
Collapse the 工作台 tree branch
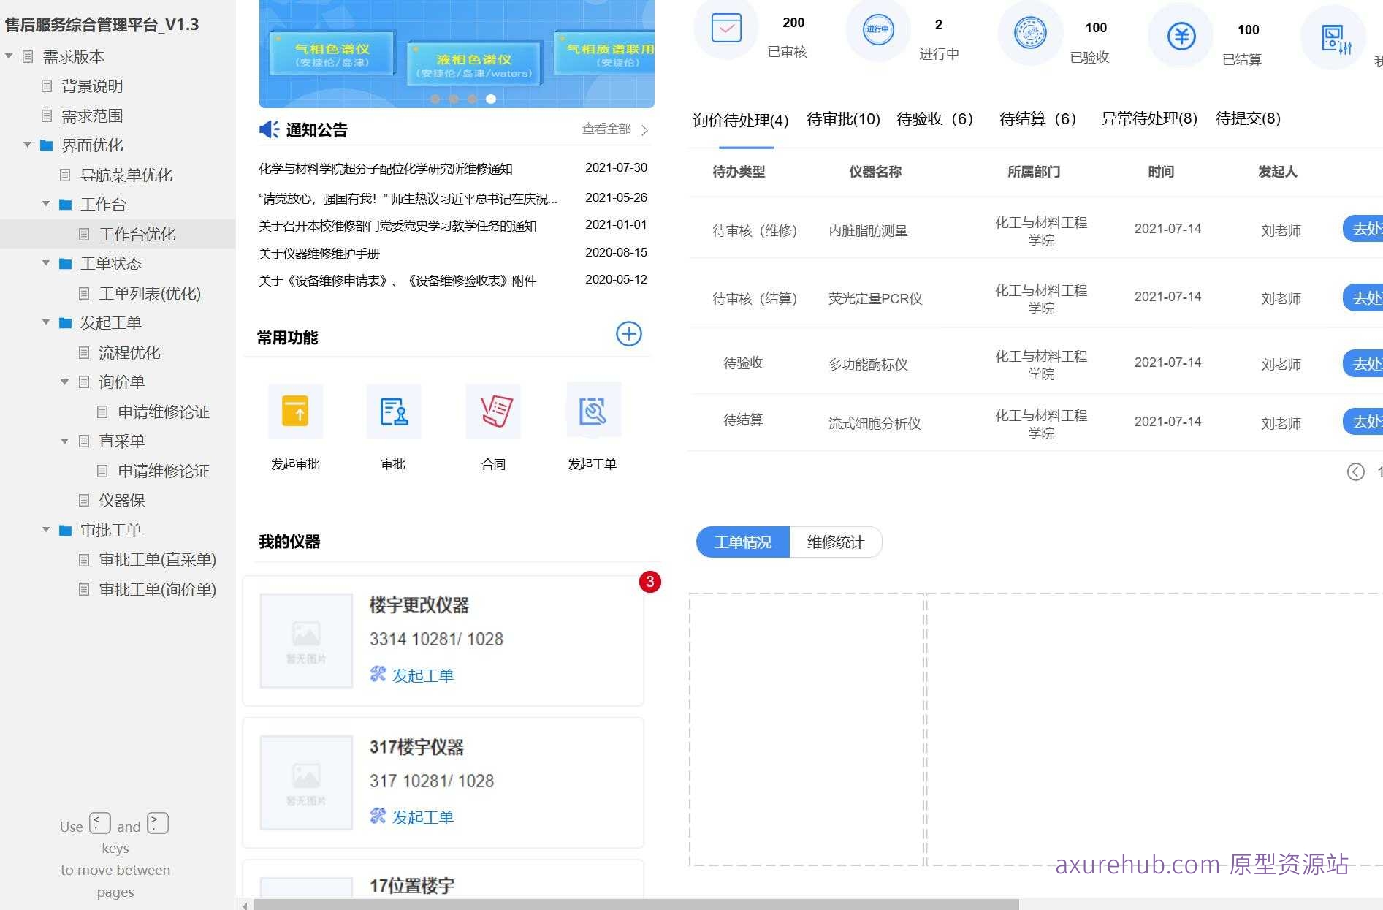click(x=46, y=205)
